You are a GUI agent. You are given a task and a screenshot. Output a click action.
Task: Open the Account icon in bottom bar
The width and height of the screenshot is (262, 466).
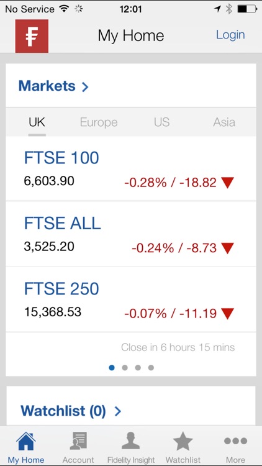pos(78,441)
